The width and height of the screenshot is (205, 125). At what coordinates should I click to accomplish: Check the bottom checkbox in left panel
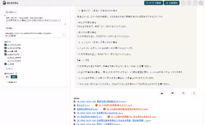pos(5,82)
